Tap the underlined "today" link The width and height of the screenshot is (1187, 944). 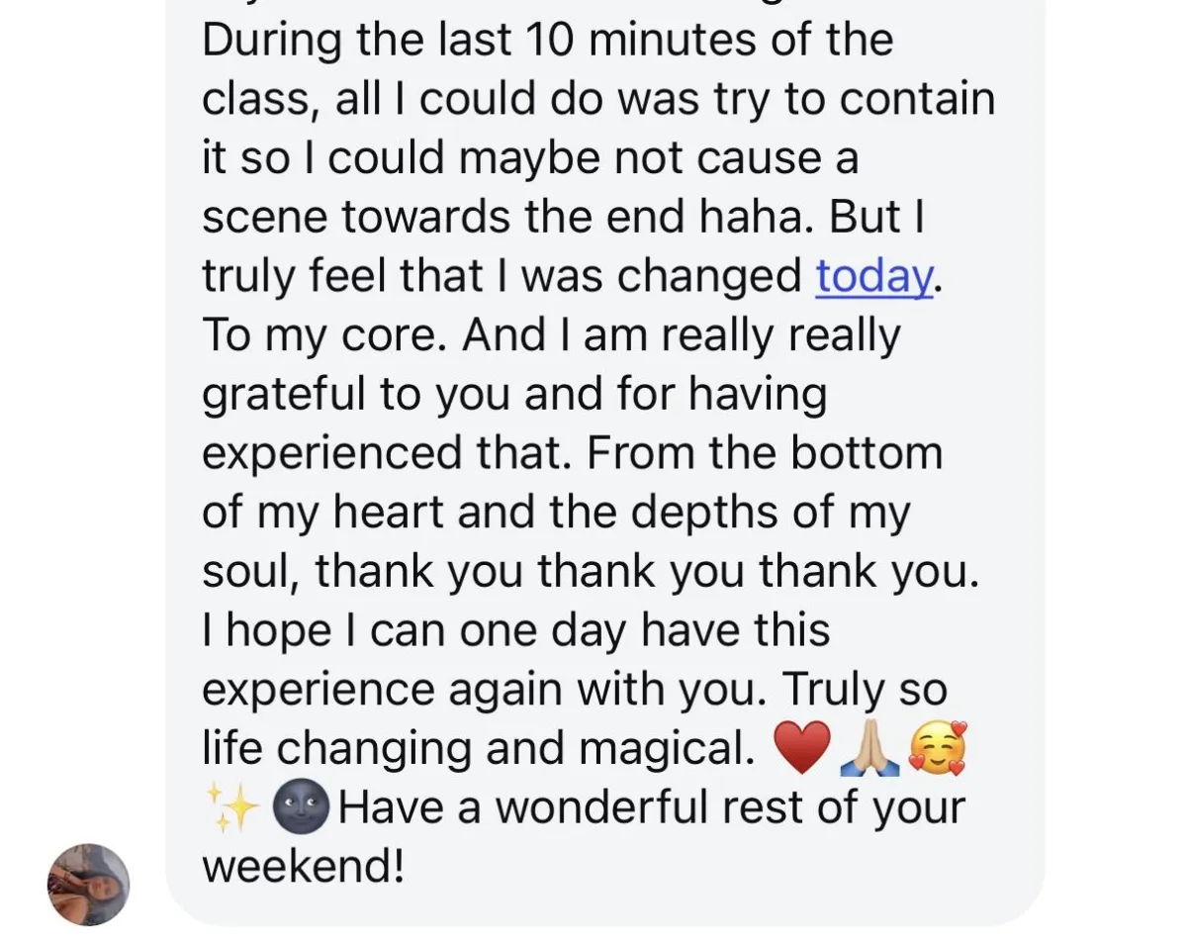(x=873, y=277)
